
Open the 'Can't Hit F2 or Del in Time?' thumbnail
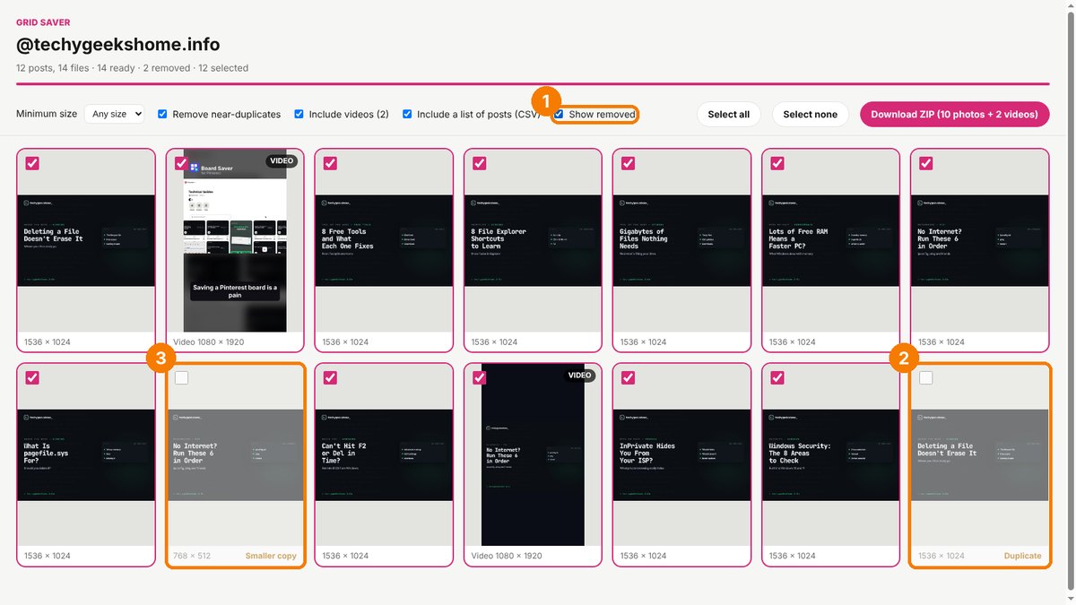384,454
